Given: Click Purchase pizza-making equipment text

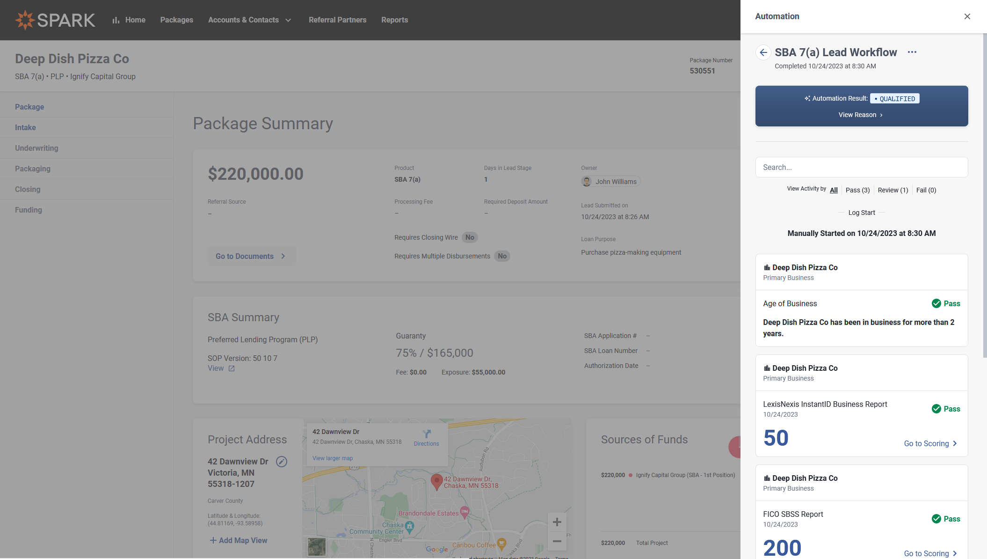Looking at the screenshot, I should (x=631, y=252).
